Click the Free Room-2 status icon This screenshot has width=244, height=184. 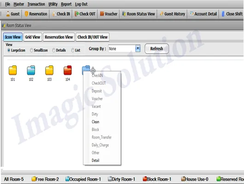tap(34, 179)
